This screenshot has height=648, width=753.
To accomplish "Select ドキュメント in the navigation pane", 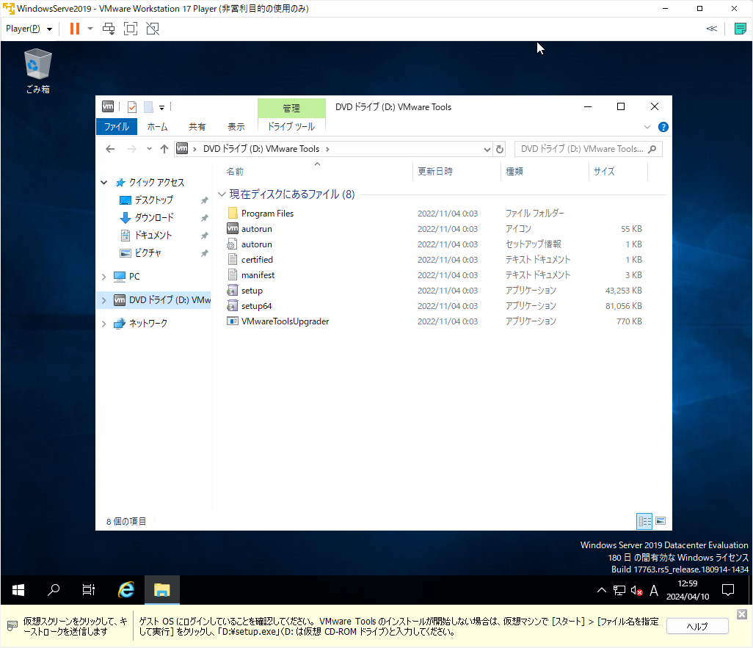I will click(x=153, y=236).
